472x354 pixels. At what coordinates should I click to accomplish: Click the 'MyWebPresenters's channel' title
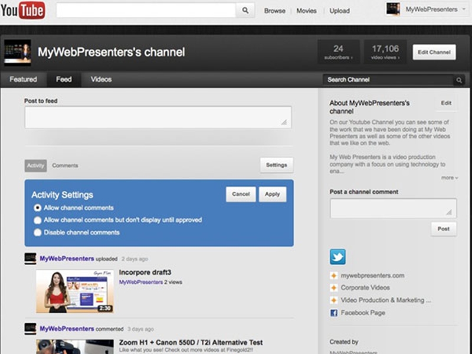tap(112, 53)
